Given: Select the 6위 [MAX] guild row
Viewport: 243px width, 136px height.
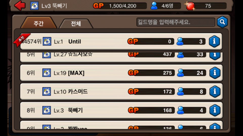Looking at the screenshot, I should (x=121, y=73).
